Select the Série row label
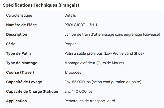This screenshot has width=164, height=108. point(11,44)
